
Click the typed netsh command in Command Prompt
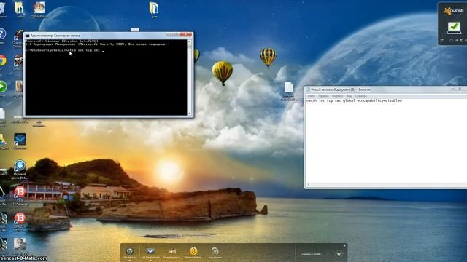(82, 50)
